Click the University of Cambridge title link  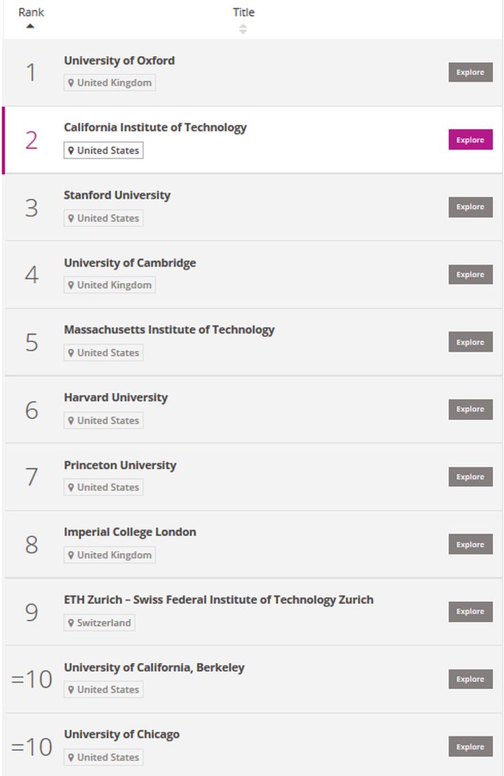(130, 263)
